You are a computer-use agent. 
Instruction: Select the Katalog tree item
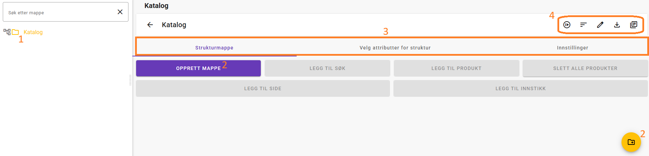pos(33,32)
